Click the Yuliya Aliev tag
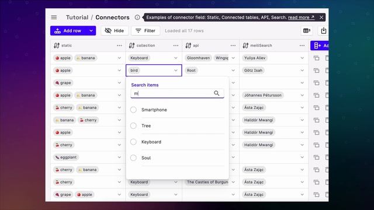Screen dimensions: 374x210 (x=255, y=58)
